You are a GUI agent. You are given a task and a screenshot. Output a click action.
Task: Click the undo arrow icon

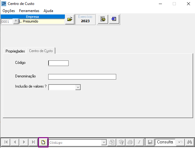pos(180,142)
